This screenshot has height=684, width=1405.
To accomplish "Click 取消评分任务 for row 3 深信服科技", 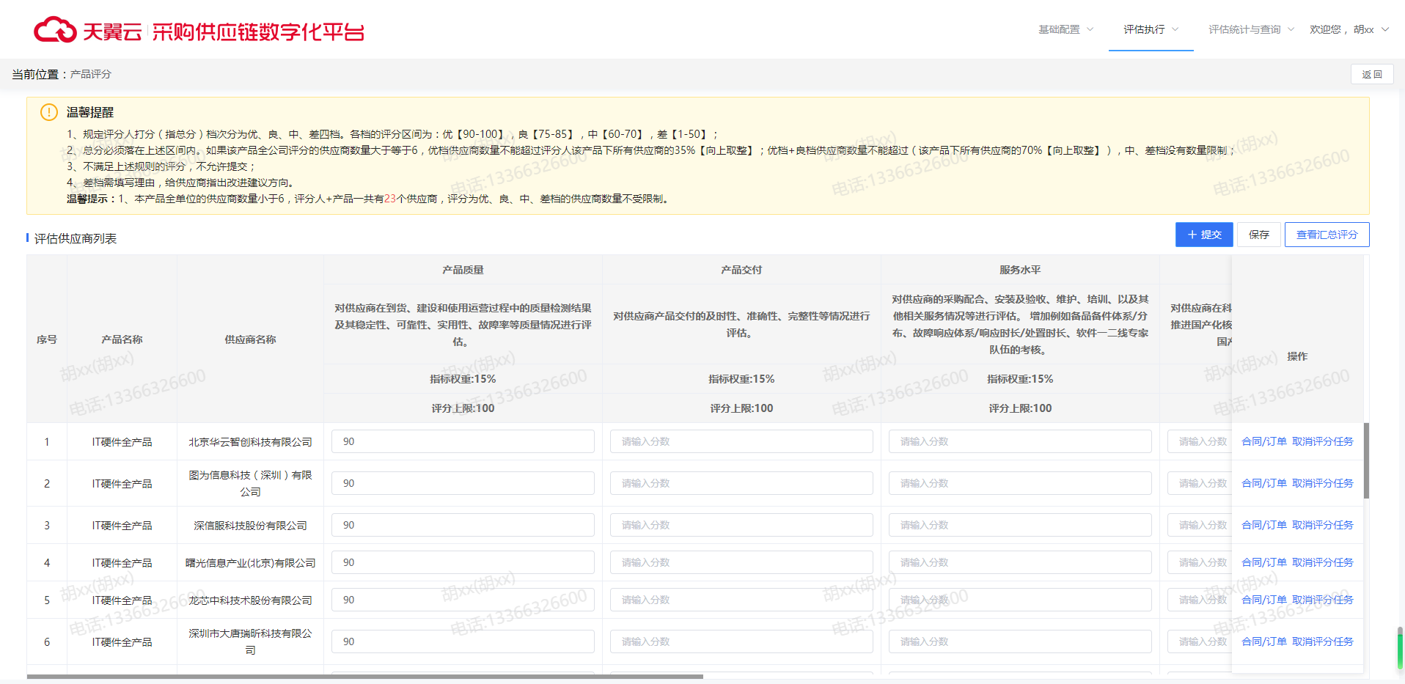I will tap(1323, 525).
